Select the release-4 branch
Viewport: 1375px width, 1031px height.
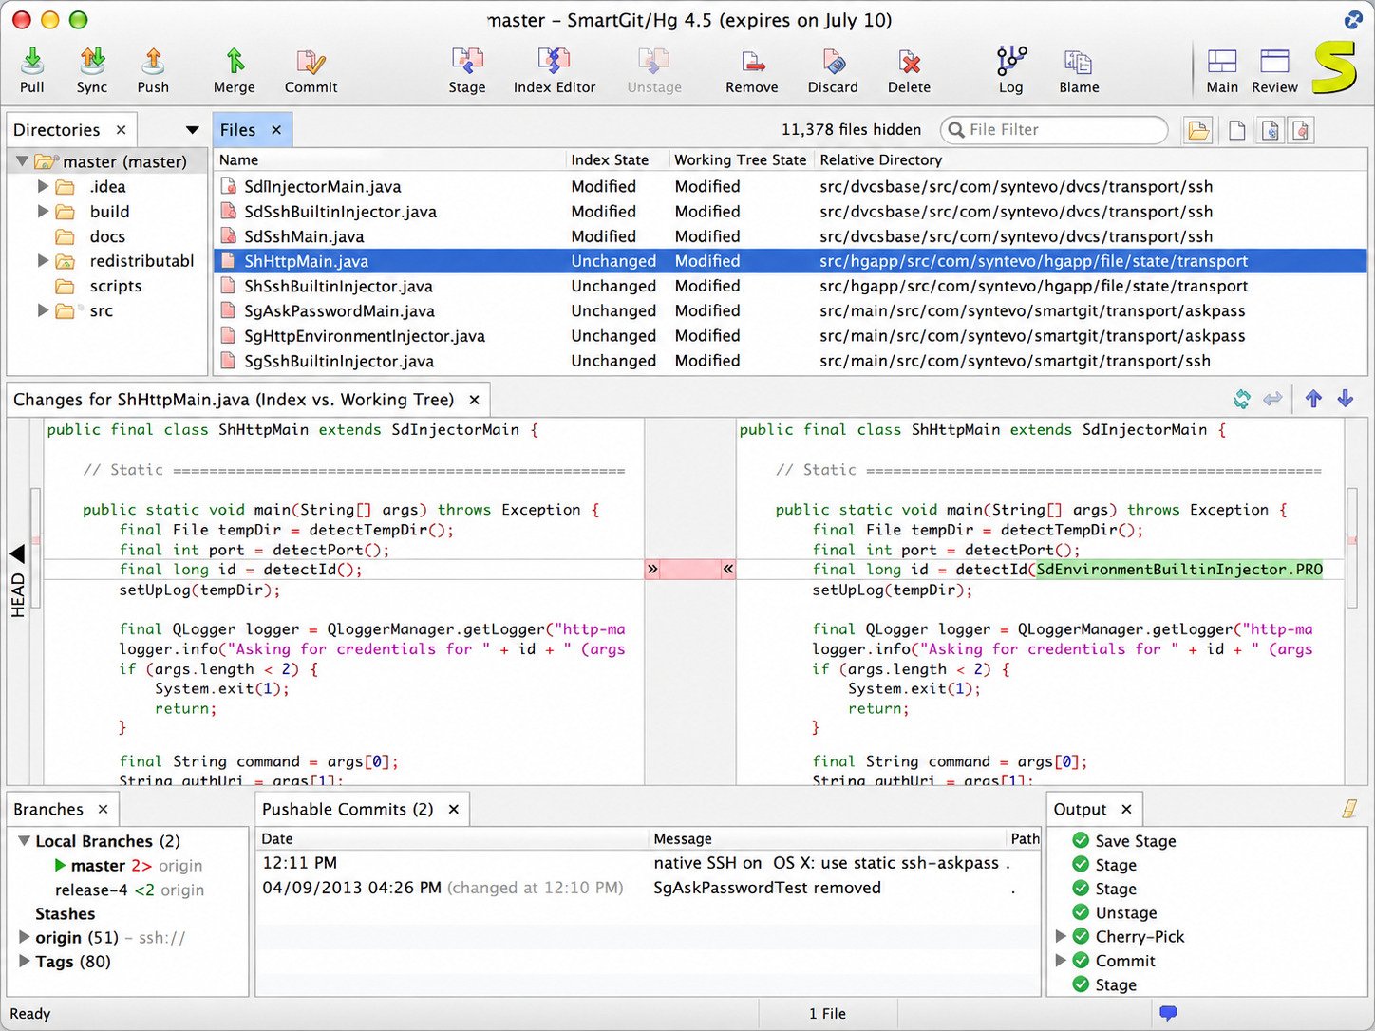129,890
